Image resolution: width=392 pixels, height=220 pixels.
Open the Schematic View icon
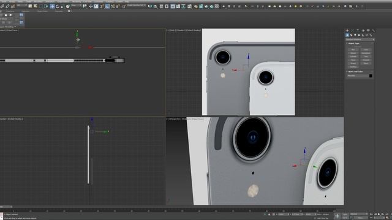point(183,6)
